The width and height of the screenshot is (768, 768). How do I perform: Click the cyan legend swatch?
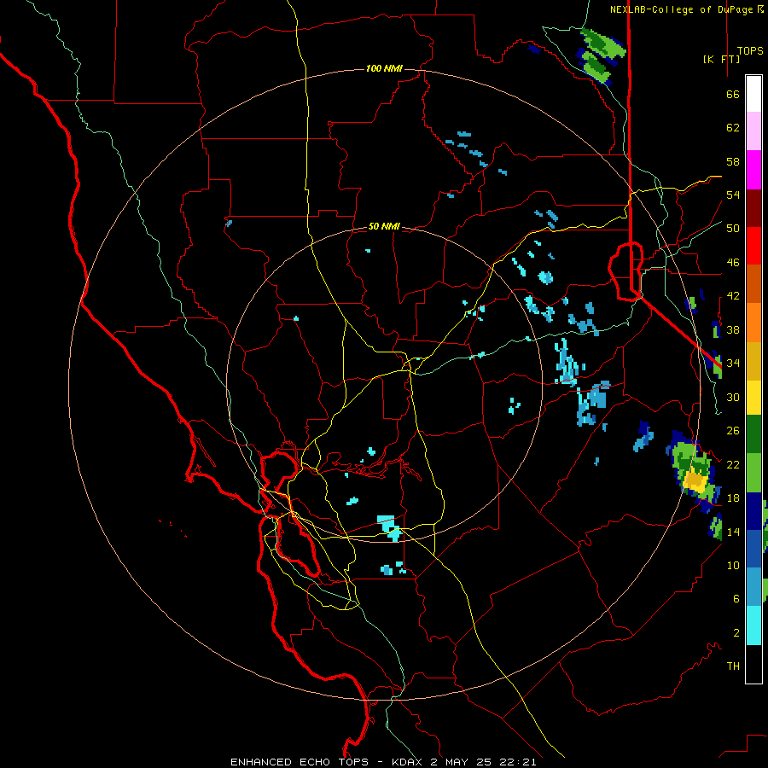point(753,625)
